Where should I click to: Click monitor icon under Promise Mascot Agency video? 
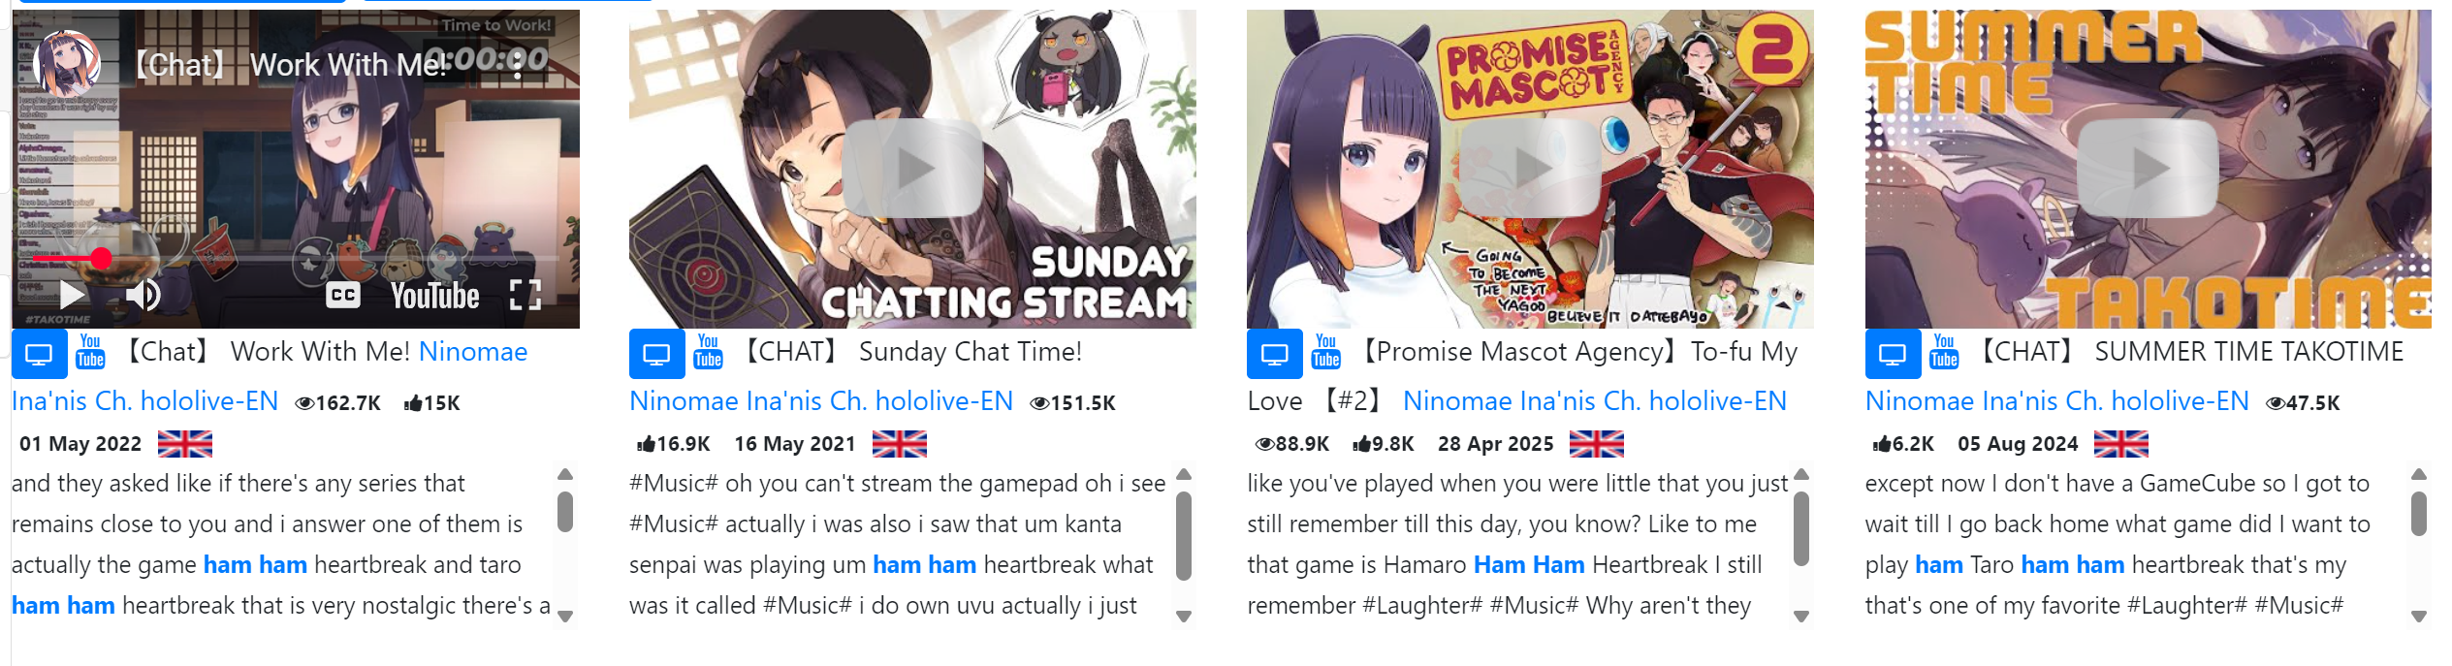[x=1274, y=354]
